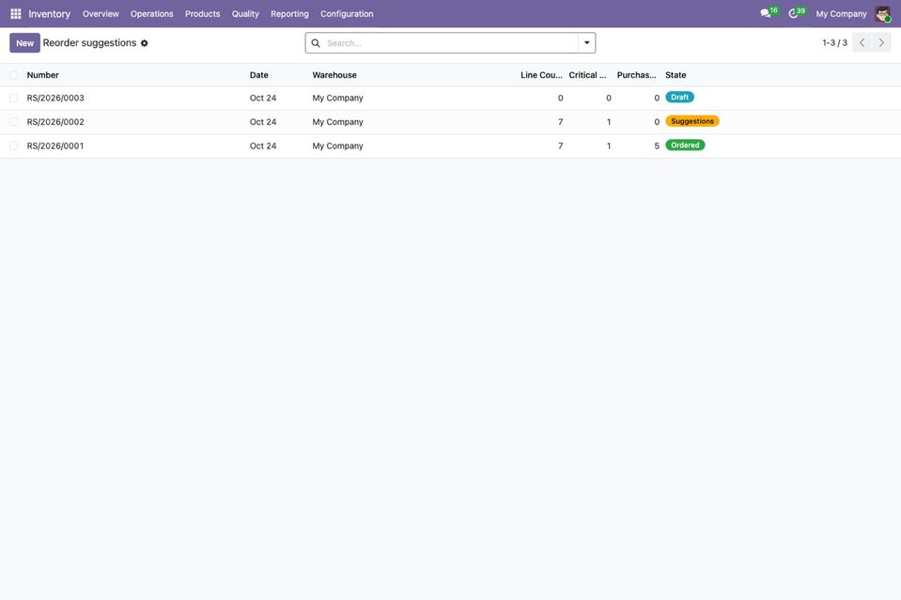Click the magnifier search icon
This screenshot has width=901, height=600.
[316, 43]
